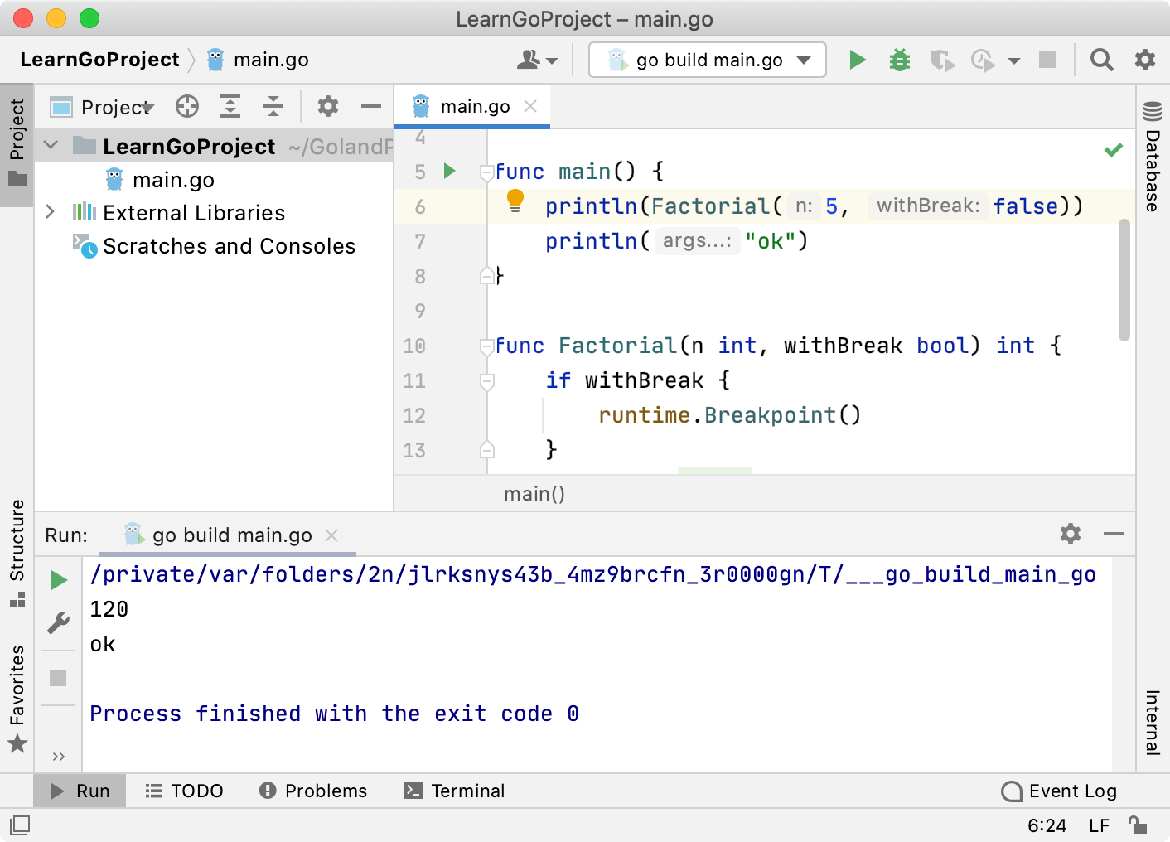Click the 6:24 line:column indicator
The image size is (1170, 842).
coord(1047,825)
